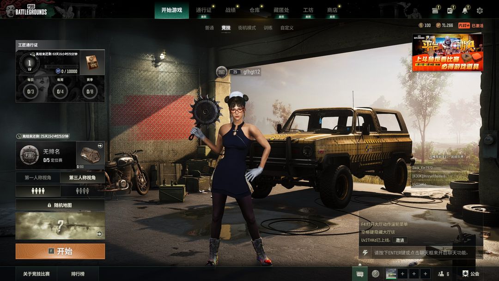Open the 上斗鱼观看比赛 event banner
This screenshot has height=281, width=499.
pos(447,53)
